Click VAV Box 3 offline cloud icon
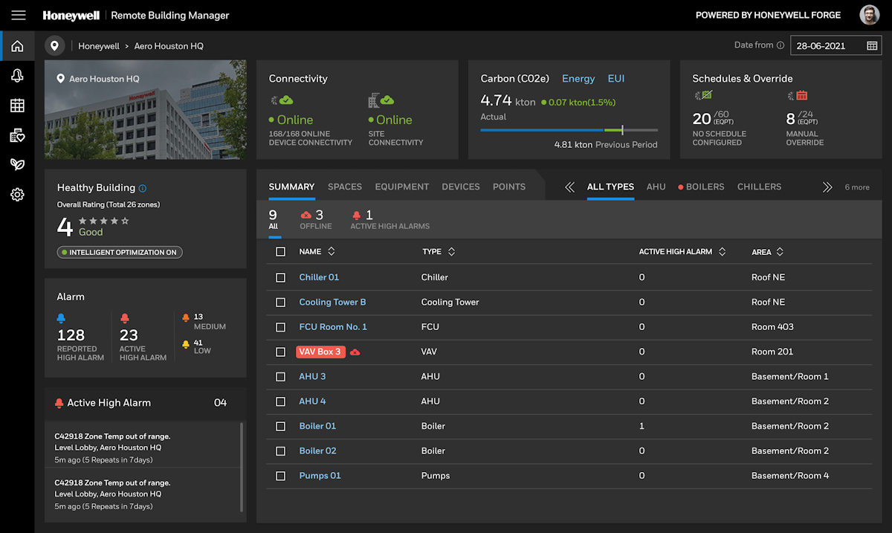The width and height of the screenshot is (892, 533). (x=355, y=352)
